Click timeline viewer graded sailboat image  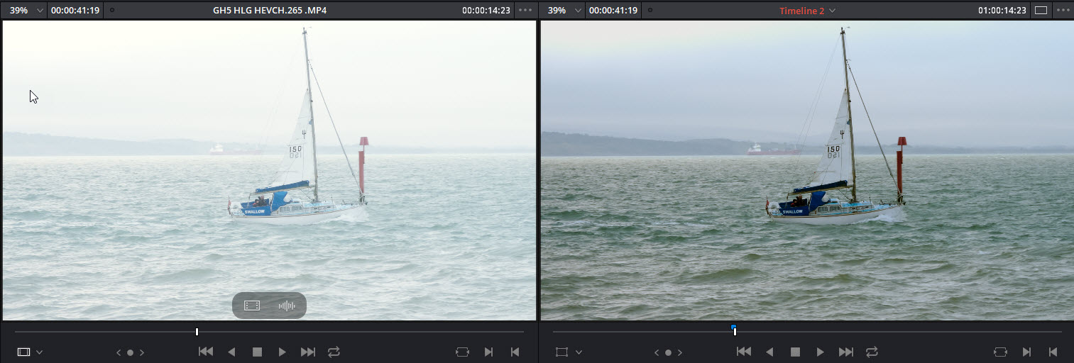(x=807, y=170)
